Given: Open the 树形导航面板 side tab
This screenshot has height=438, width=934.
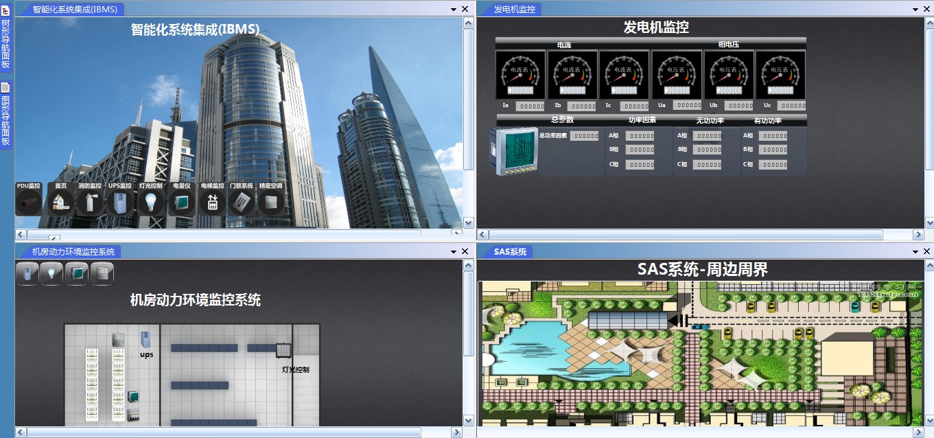Looking at the screenshot, I should click(5, 38).
